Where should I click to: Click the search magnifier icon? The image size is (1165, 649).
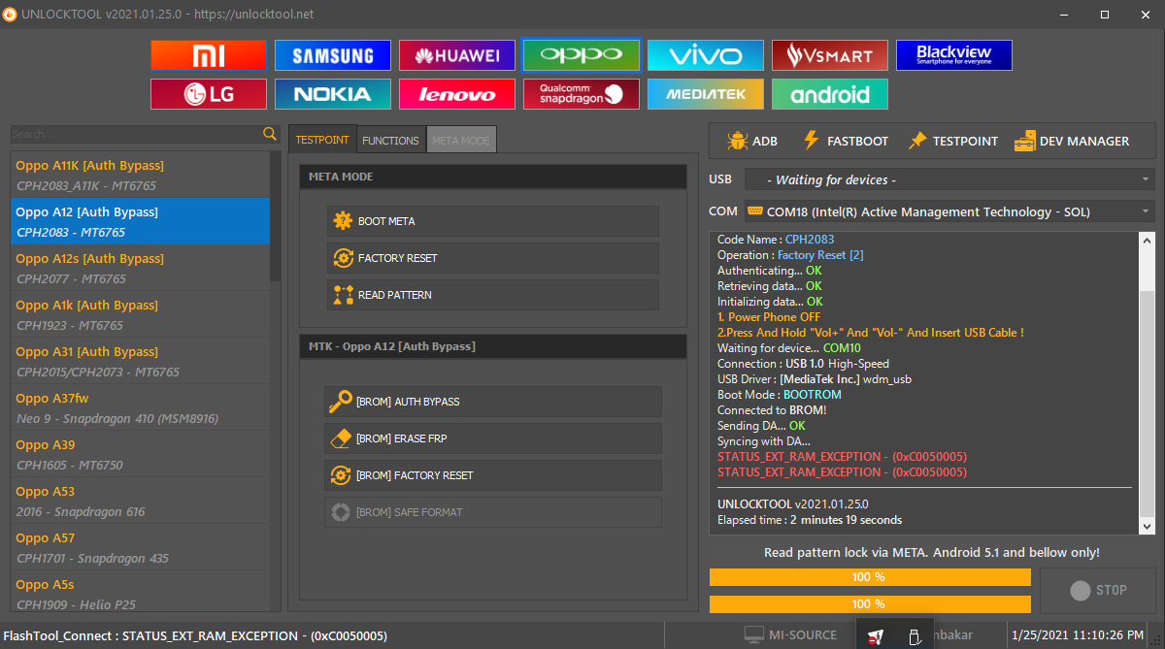pos(270,134)
